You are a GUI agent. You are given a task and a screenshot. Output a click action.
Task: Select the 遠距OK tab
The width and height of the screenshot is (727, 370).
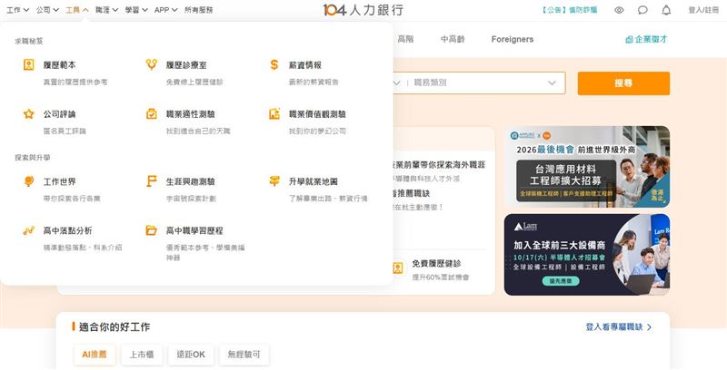pos(191,355)
